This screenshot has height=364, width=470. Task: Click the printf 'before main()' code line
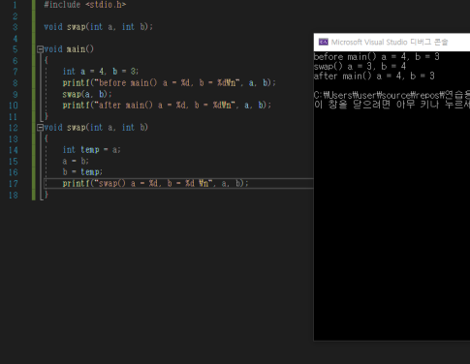tap(169, 83)
